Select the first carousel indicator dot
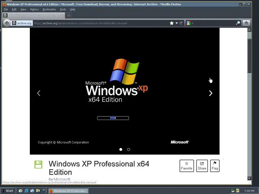The image size is (259, 194). pos(121,149)
